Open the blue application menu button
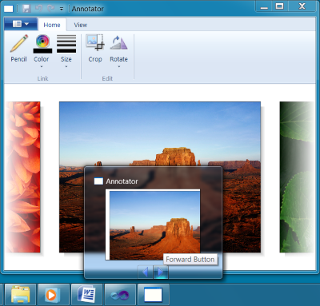This screenshot has height=306, width=320. coord(21,24)
